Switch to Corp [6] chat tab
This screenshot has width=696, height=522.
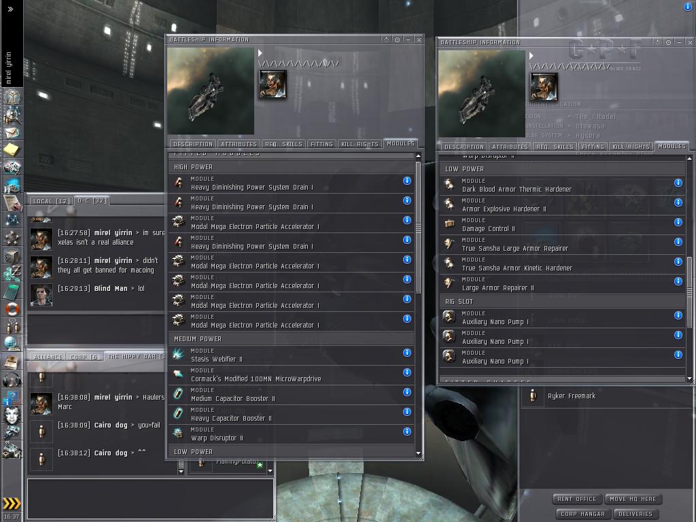coord(85,357)
